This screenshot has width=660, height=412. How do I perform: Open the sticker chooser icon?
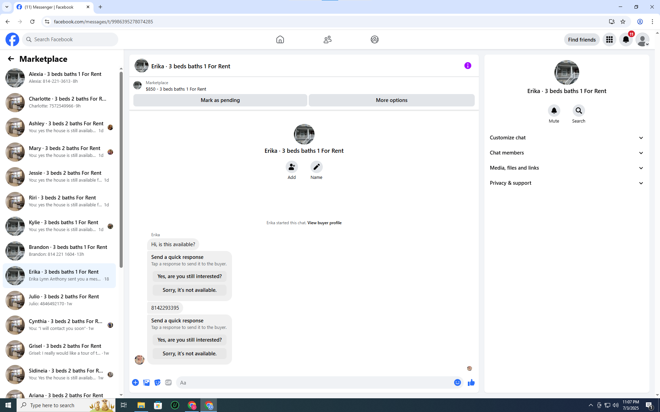point(157,382)
